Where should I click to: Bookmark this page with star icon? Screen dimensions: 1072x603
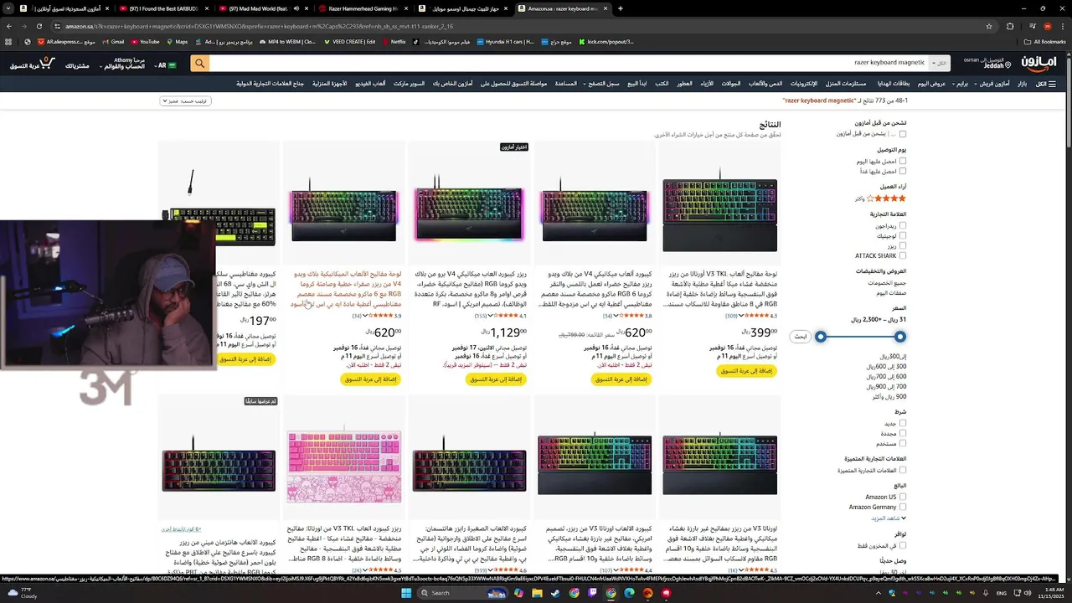pos(989,26)
